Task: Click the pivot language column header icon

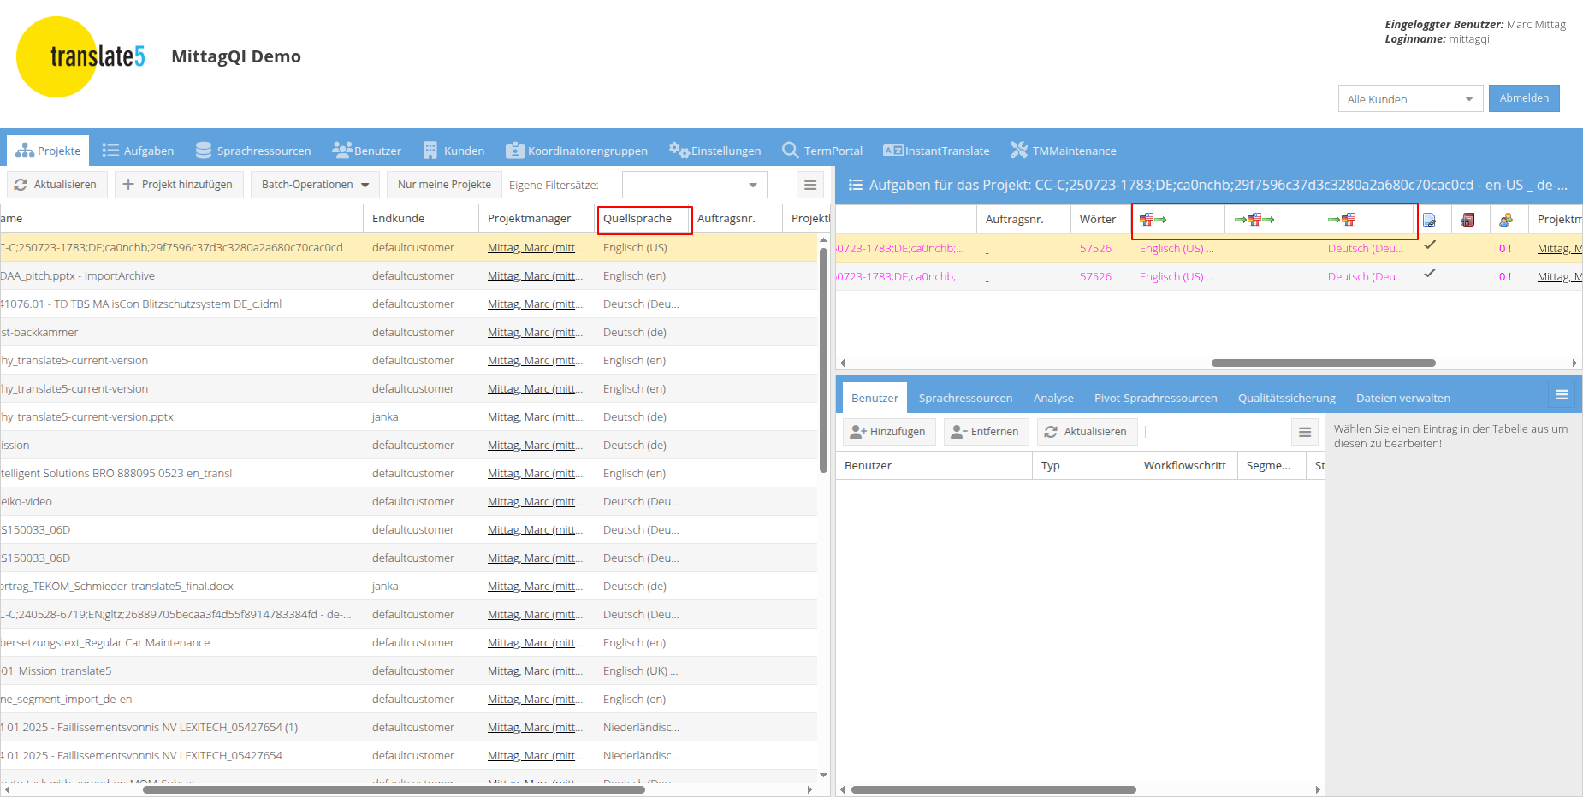Action: [1254, 220]
